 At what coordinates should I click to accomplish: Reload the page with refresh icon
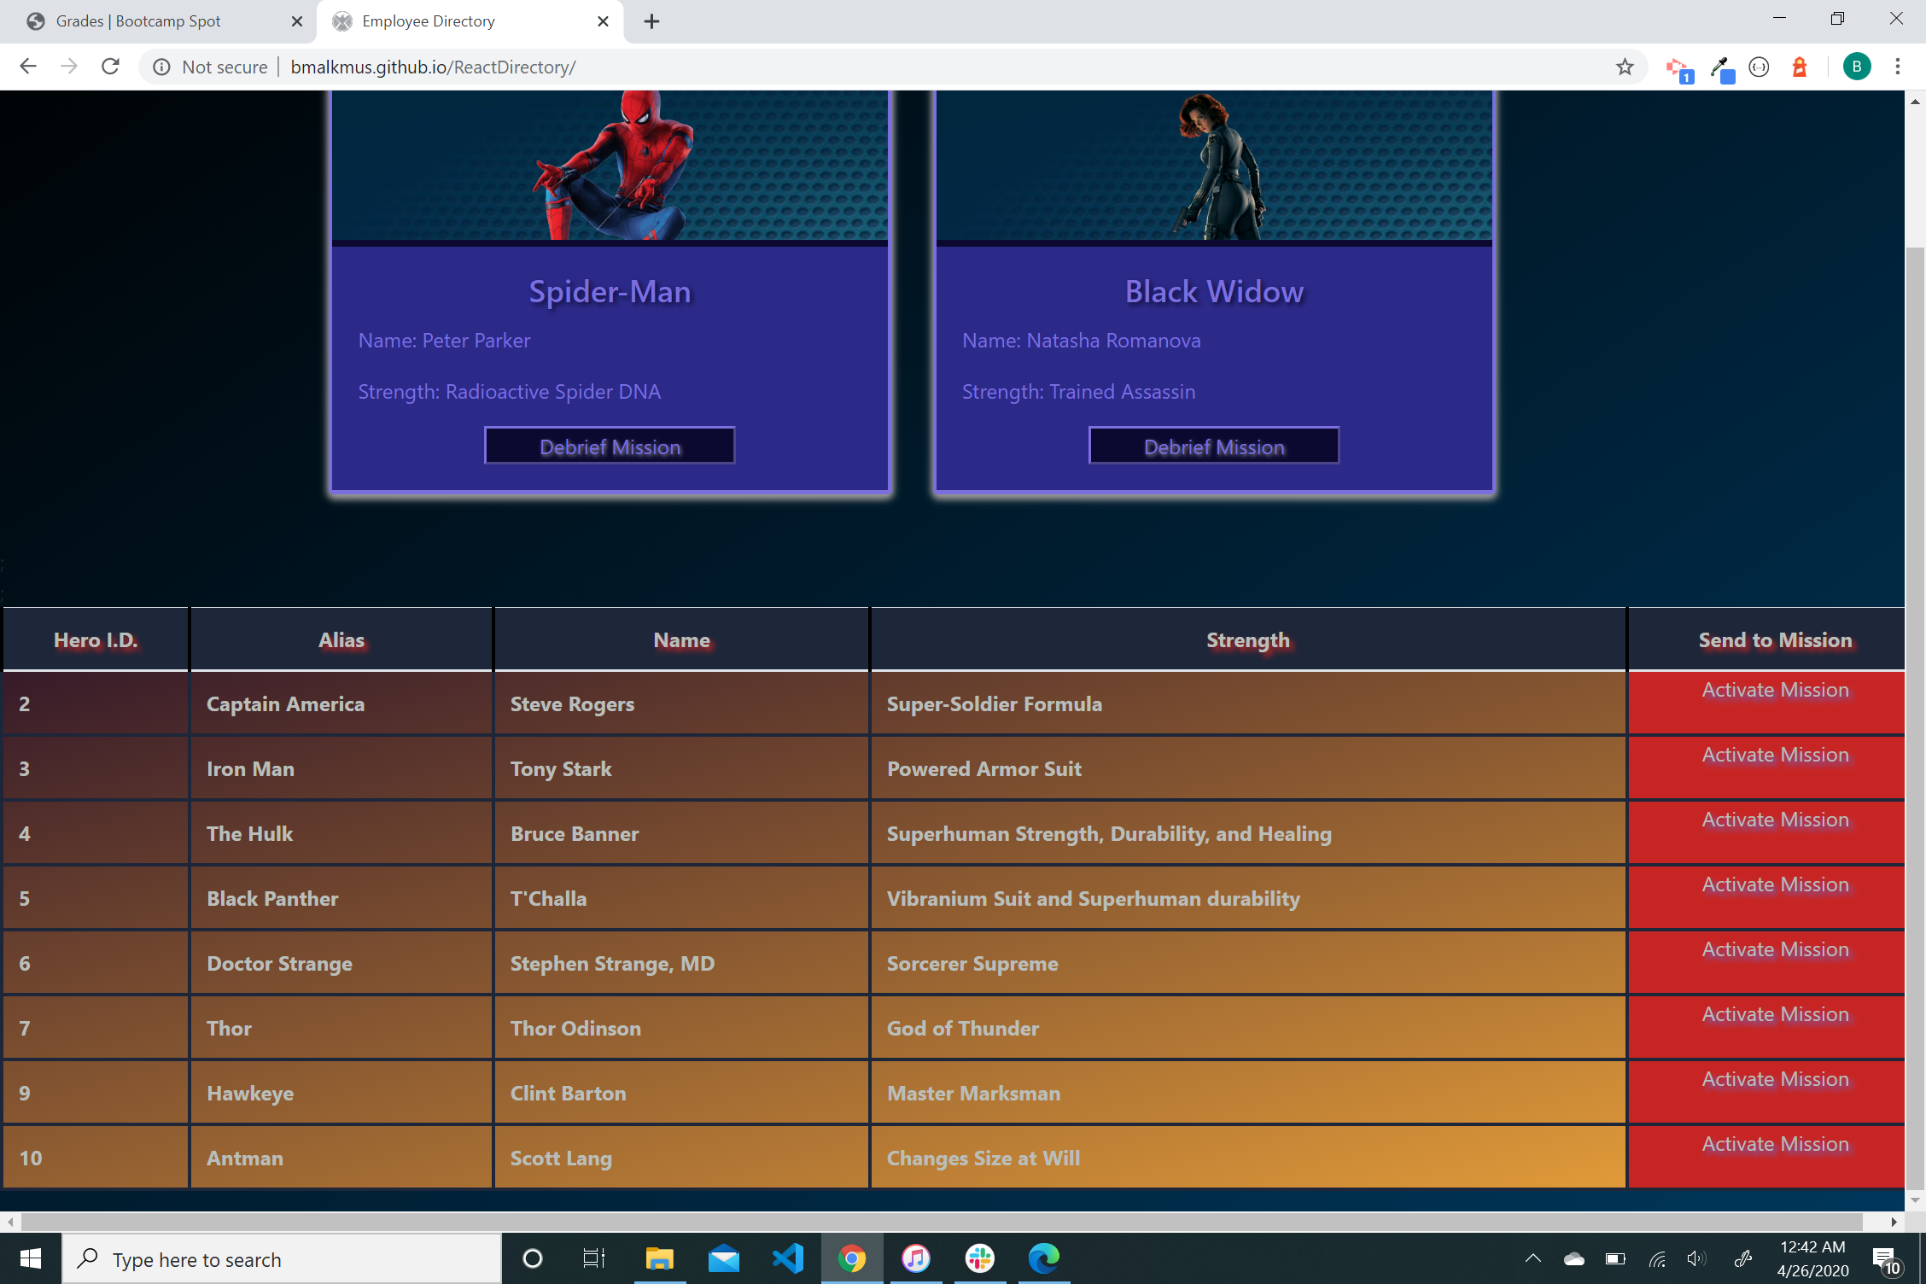[110, 67]
